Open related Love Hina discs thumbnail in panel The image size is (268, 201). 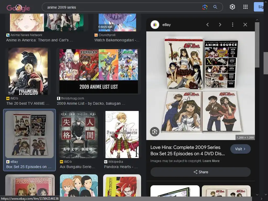226,191
